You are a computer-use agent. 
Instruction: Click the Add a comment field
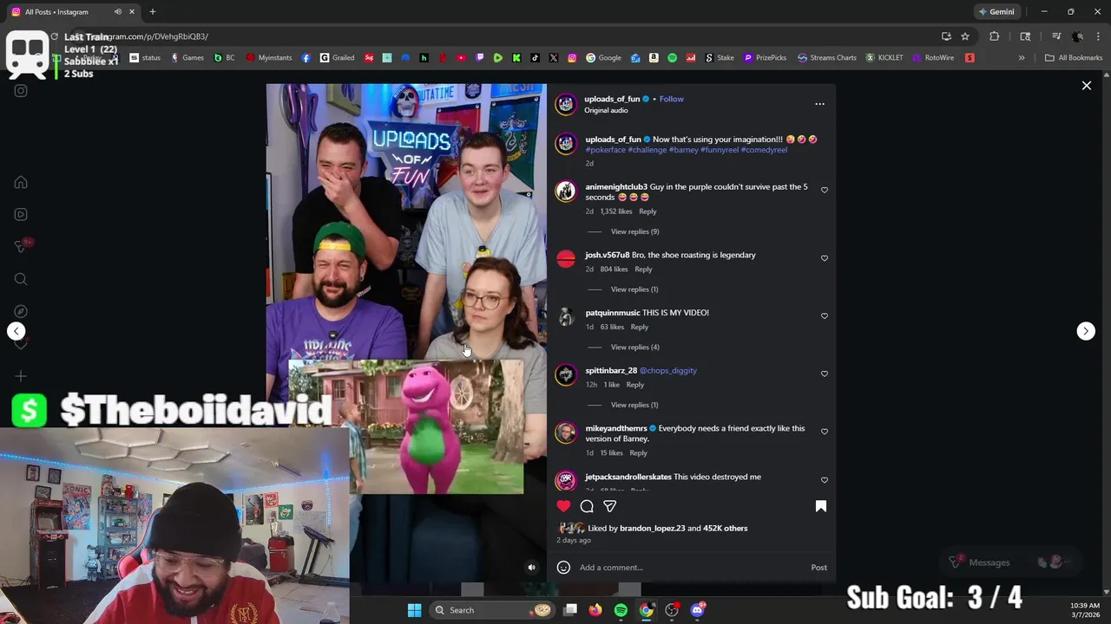click(x=690, y=568)
